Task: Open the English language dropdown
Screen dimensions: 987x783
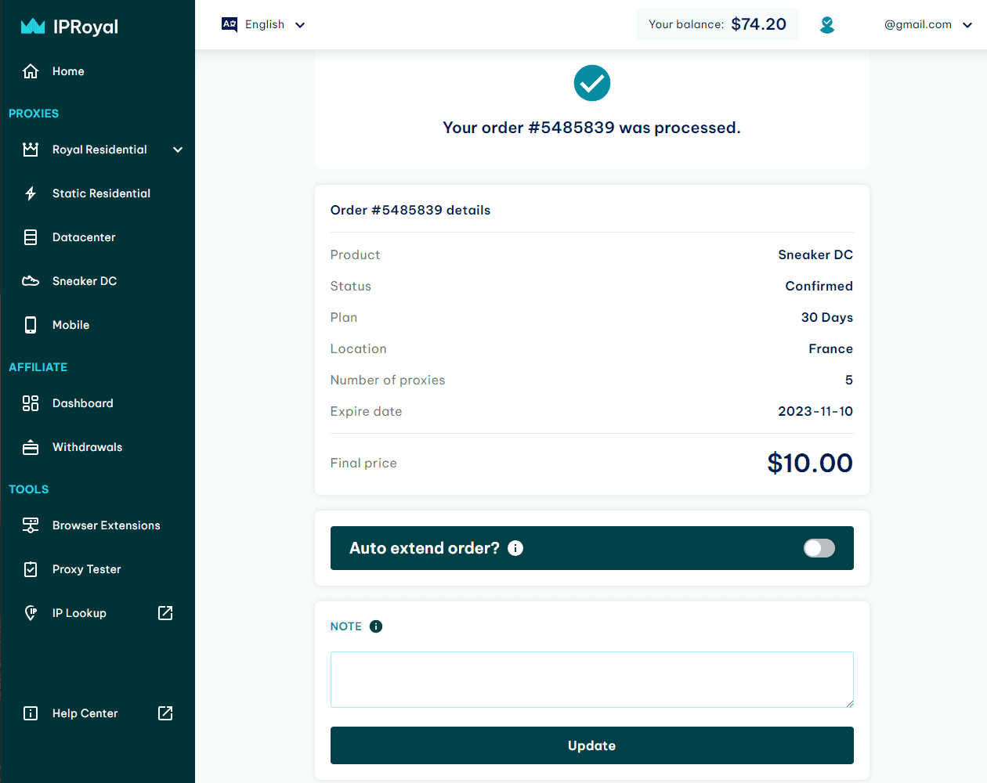Action: click(264, 24)
